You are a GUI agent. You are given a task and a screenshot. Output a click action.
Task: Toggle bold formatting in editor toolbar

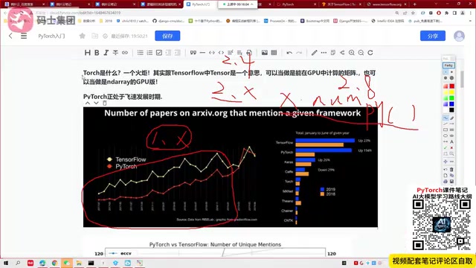click(x=97, y=53)
